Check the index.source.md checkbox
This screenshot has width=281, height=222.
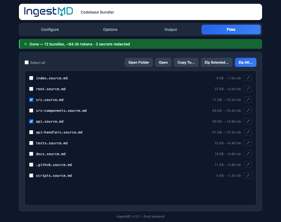pyautogui.click(x=31, y=78)
